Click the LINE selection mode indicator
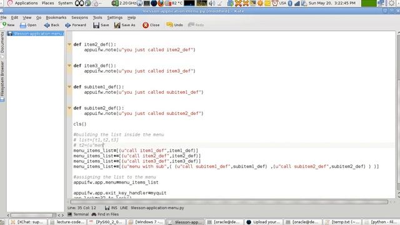The width and height of the screenshot is (400, 225). [x=124, y=208]
